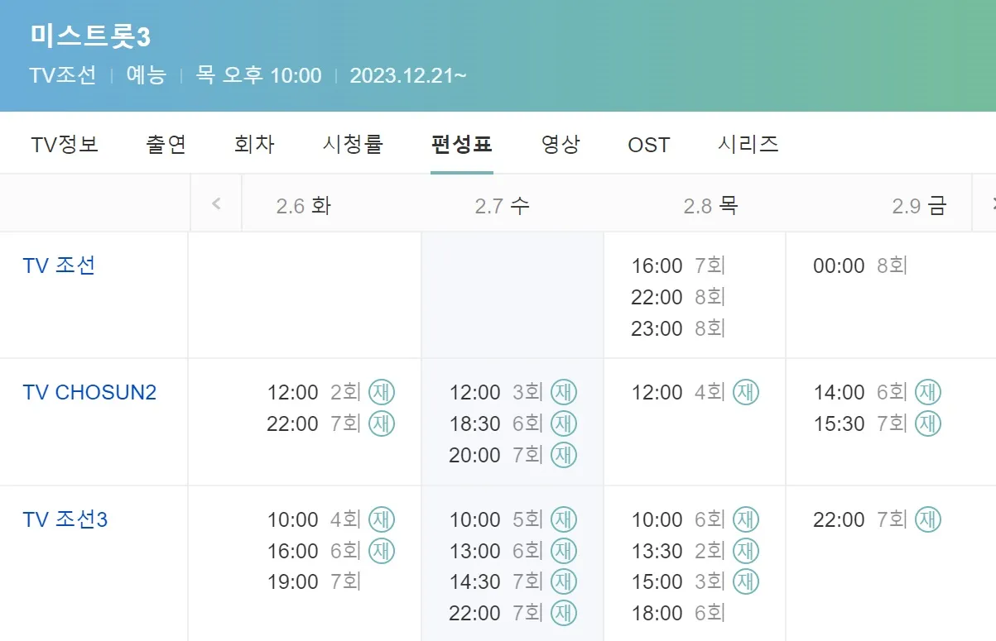Open the TV 조선3 channel link
This screenshot has width=996, height=641.
point(65,519)
